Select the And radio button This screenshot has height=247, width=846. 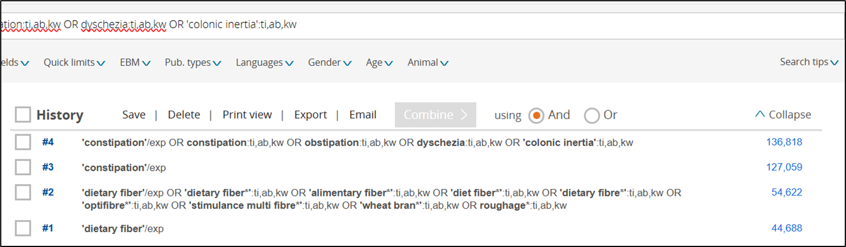point(536,115)
